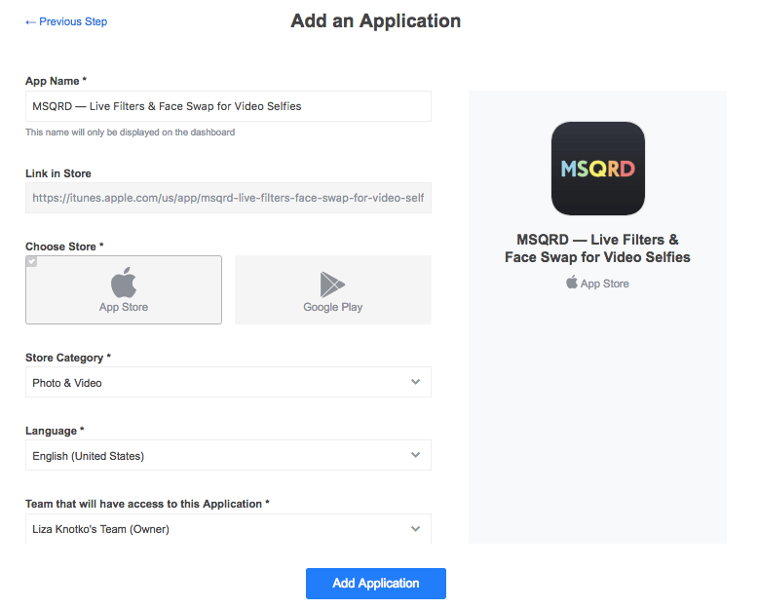
Task: Click the MSQRD app icon preview
Action: click(598, 169)
